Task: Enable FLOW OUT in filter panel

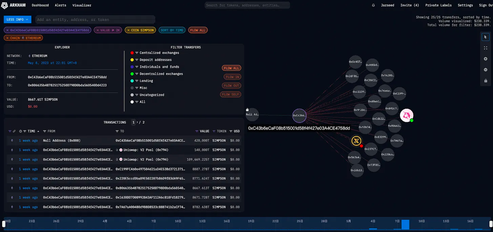Action: (x=231, y=86)
